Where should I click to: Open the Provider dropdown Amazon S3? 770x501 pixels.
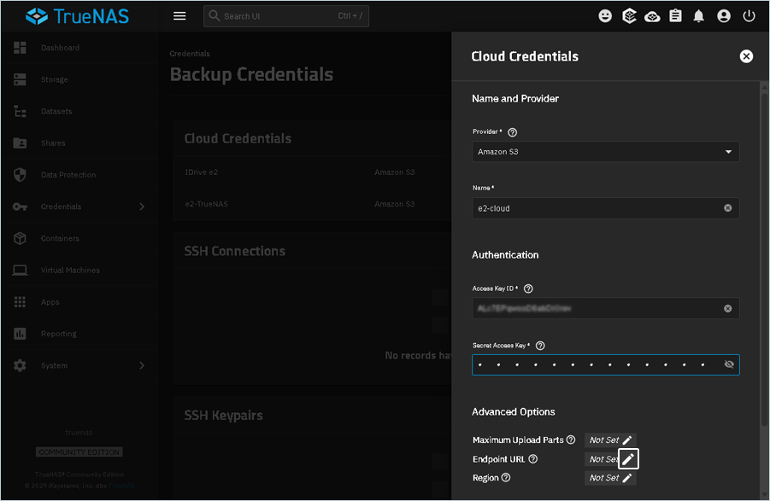click(606, 152)
